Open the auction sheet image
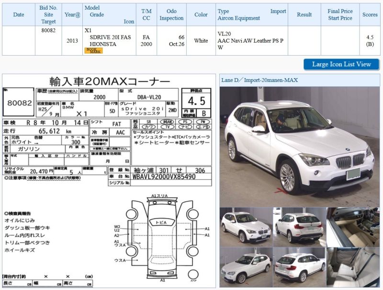Viewport: 383px width, 290px height. pos(109,181)
